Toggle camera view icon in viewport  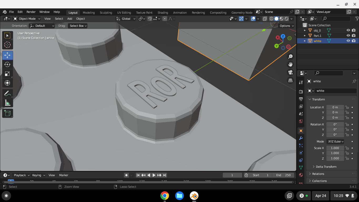pyautogui.click(x=290, y=72)
